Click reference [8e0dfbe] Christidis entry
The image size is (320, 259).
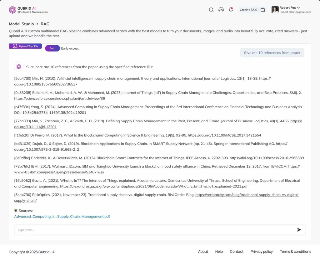[159, 158]
